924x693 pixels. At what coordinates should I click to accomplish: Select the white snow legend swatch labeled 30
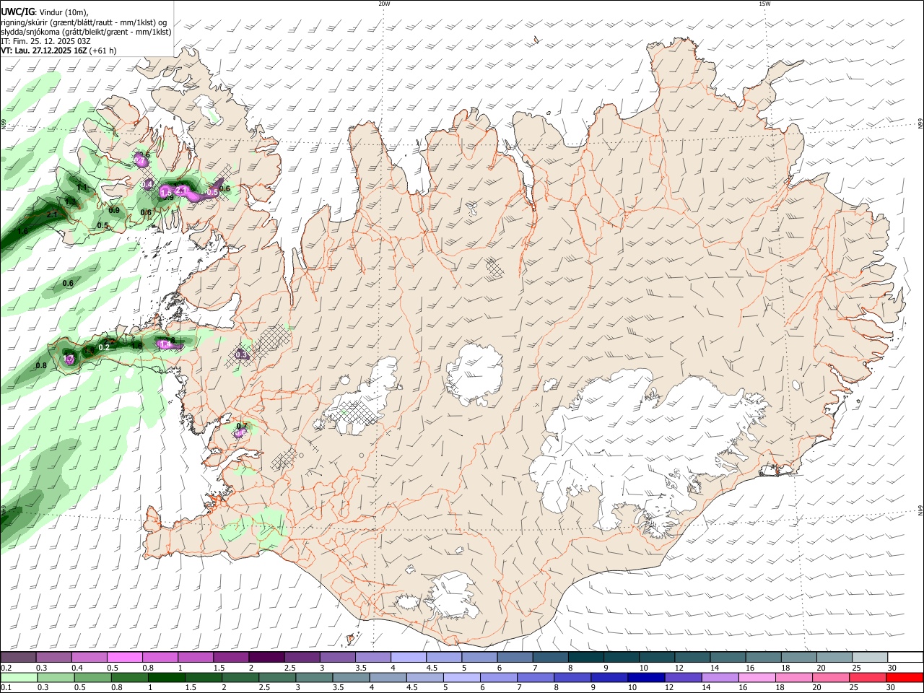[904, 658]
